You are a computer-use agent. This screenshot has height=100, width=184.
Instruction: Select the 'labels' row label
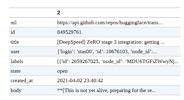(17, 61)
